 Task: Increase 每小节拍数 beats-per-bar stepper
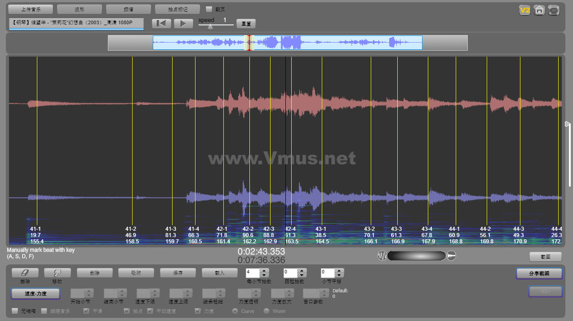tap(264, 271)
